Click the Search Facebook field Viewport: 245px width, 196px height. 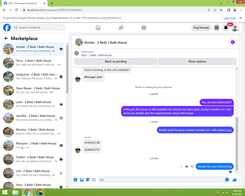[x=39, y=27]
